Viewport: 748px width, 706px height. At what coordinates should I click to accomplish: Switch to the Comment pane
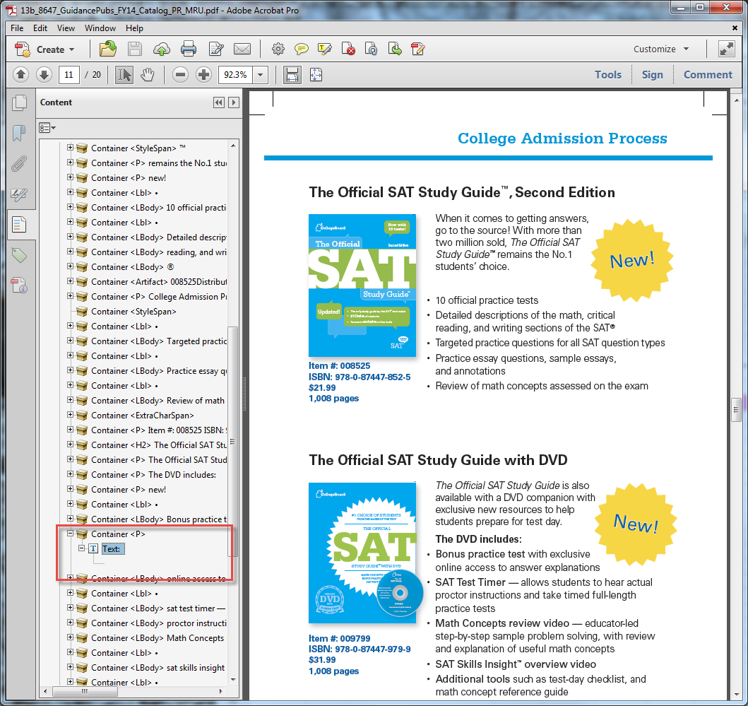[x=707, y=74]
